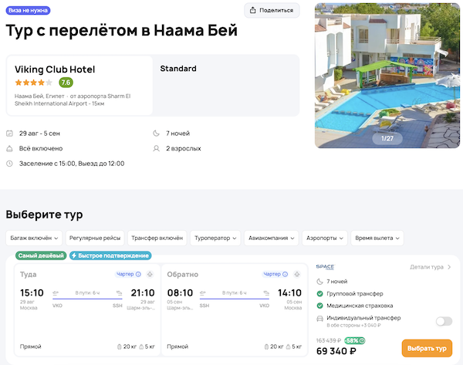The image size is (463, 365).
Task: Open the Время вылета dropdown
Action: pyautogui.click(x=377, y=238)
